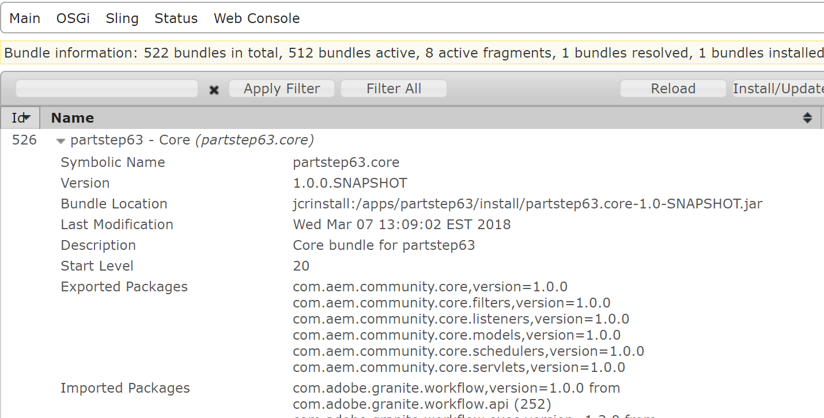
Task: Follow the com.adobe.granite.workflow.api (252) link
Action: click(x=422, y=404)
